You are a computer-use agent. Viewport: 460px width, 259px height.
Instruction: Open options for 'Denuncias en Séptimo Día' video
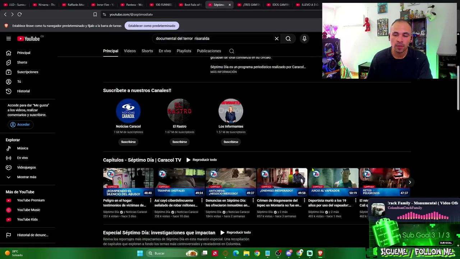(253, 200)
